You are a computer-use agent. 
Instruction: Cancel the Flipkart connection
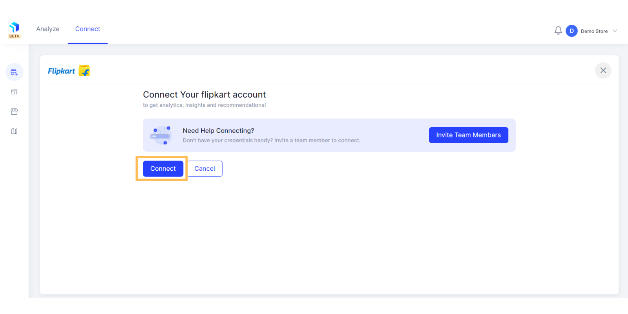(205, 169)
